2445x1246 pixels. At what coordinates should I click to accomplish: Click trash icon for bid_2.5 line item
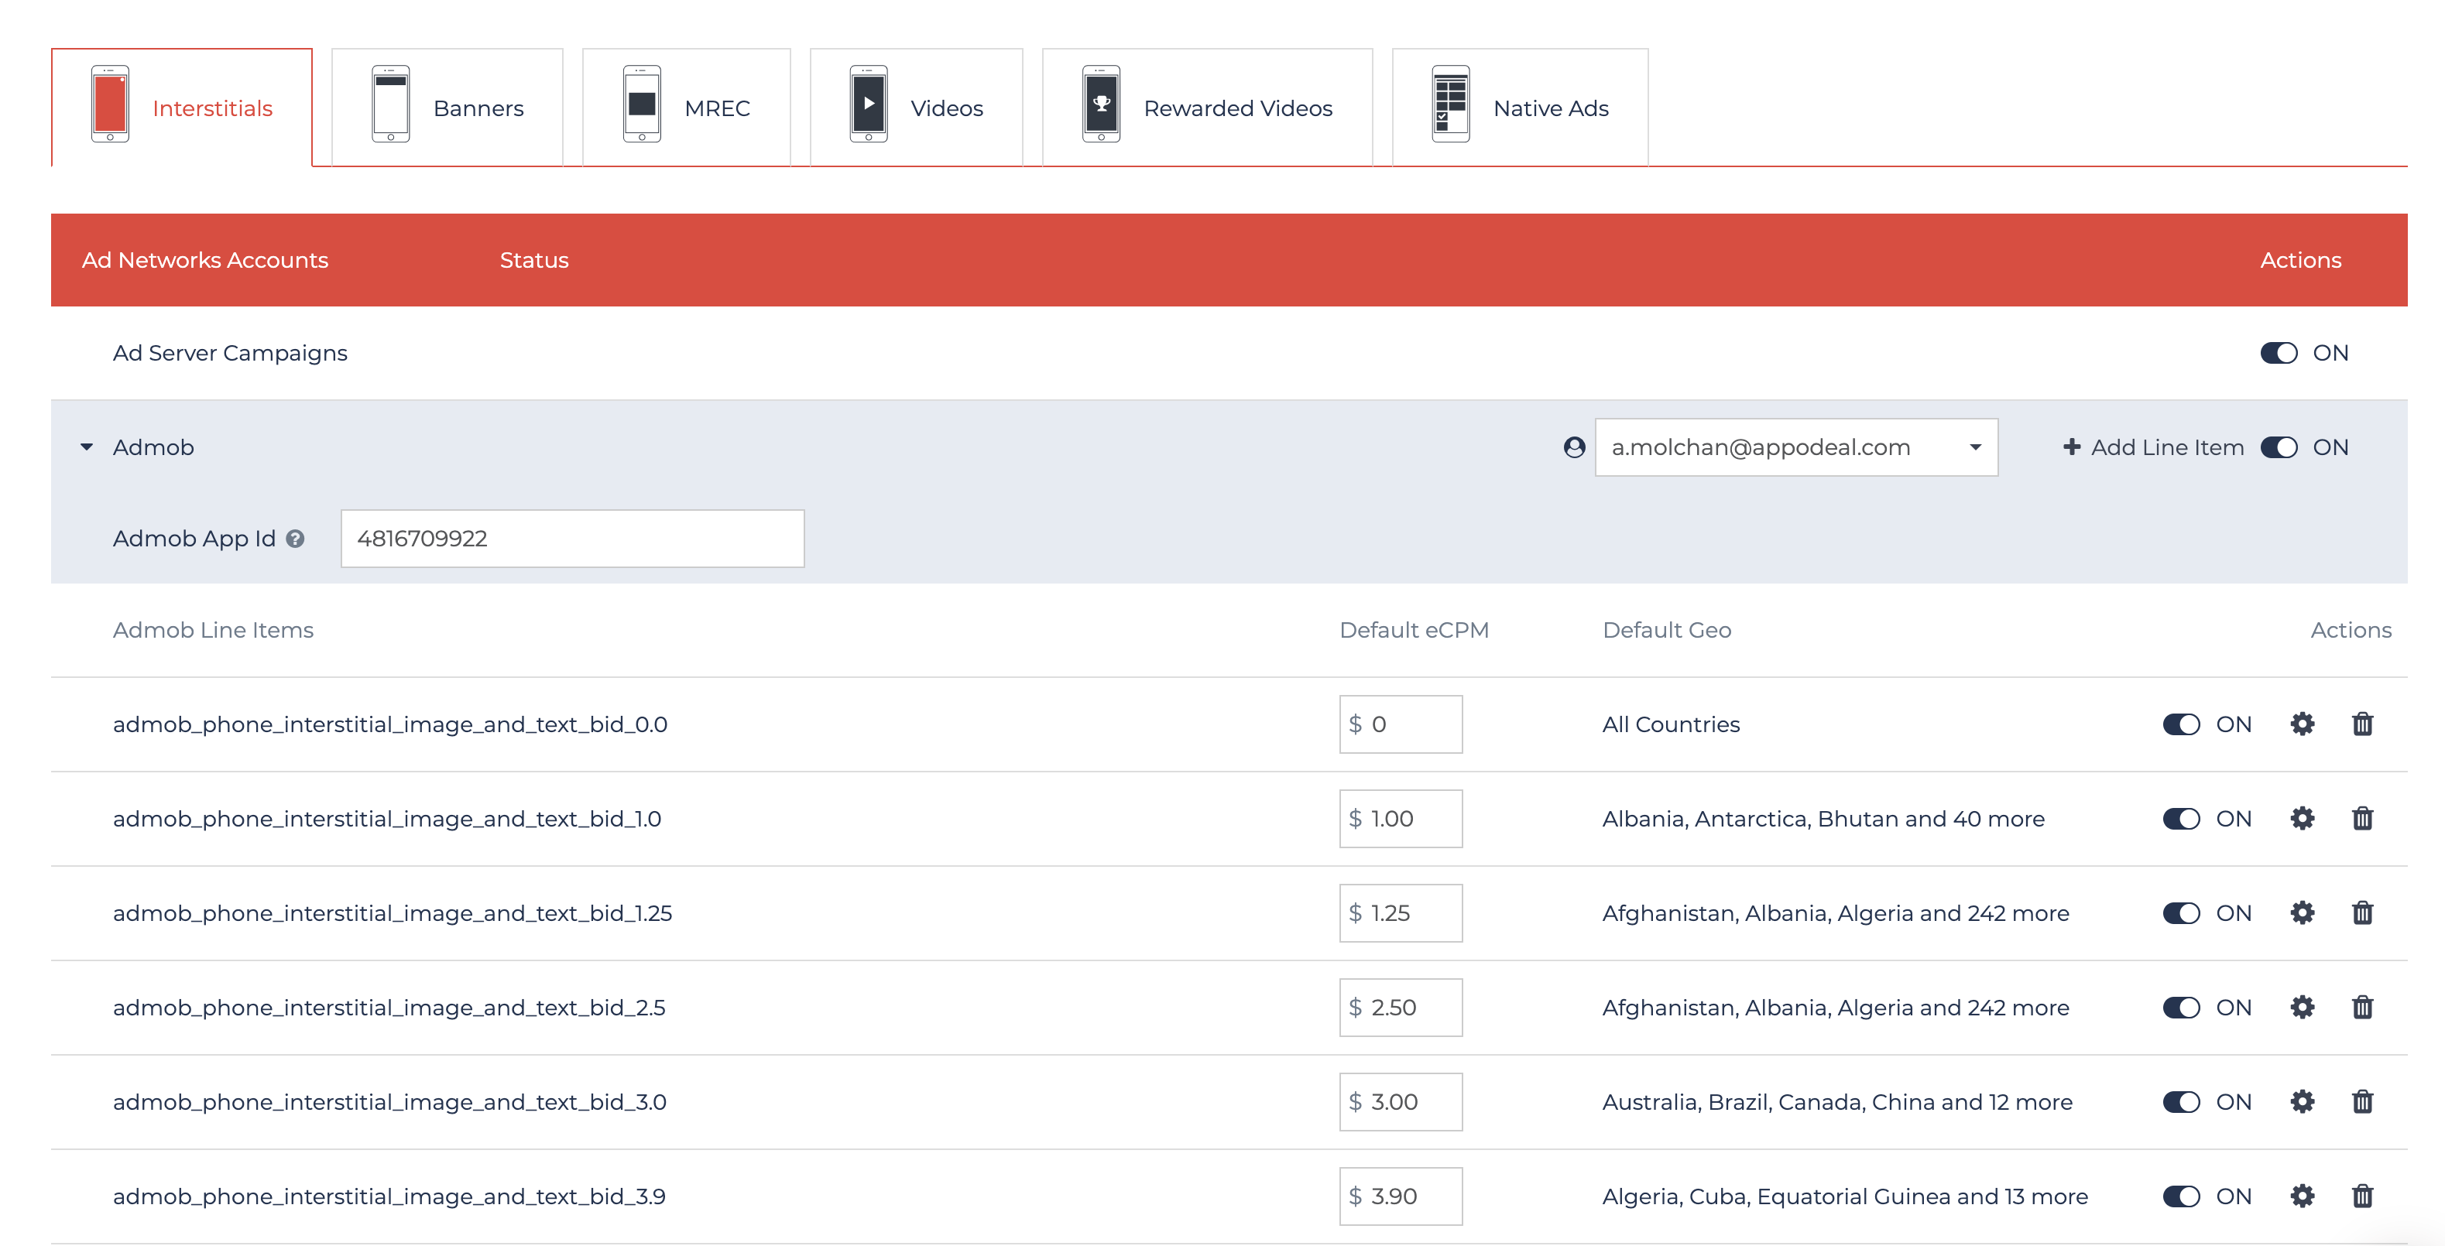[x=2362, y=1007]
